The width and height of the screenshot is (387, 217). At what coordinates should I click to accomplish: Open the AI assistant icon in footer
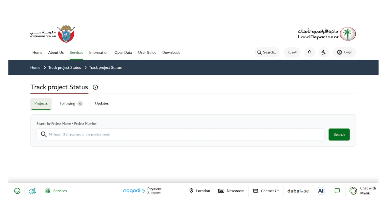click(x=321, y=190)
